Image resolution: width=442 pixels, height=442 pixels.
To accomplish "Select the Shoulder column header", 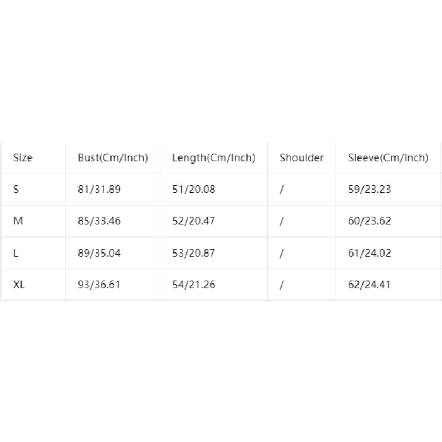I will pos(301,157).
